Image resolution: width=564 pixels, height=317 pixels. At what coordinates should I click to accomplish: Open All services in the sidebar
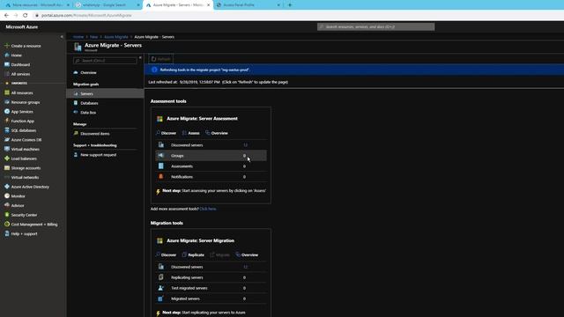(20, 74)
